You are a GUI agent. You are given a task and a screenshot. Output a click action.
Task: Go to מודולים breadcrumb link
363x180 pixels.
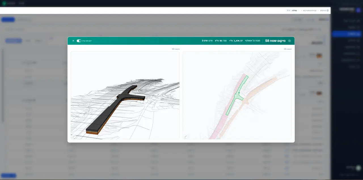click(x=323, y=10)
